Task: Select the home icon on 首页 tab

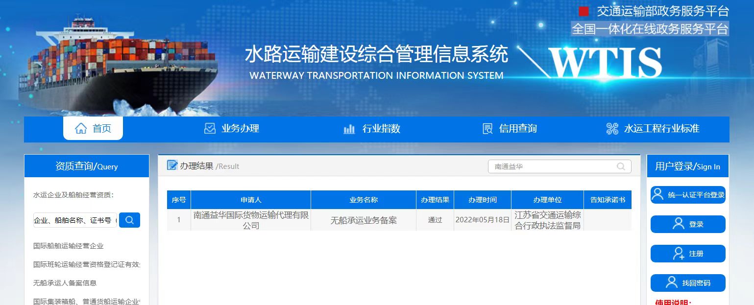Action: click(81, 128)
